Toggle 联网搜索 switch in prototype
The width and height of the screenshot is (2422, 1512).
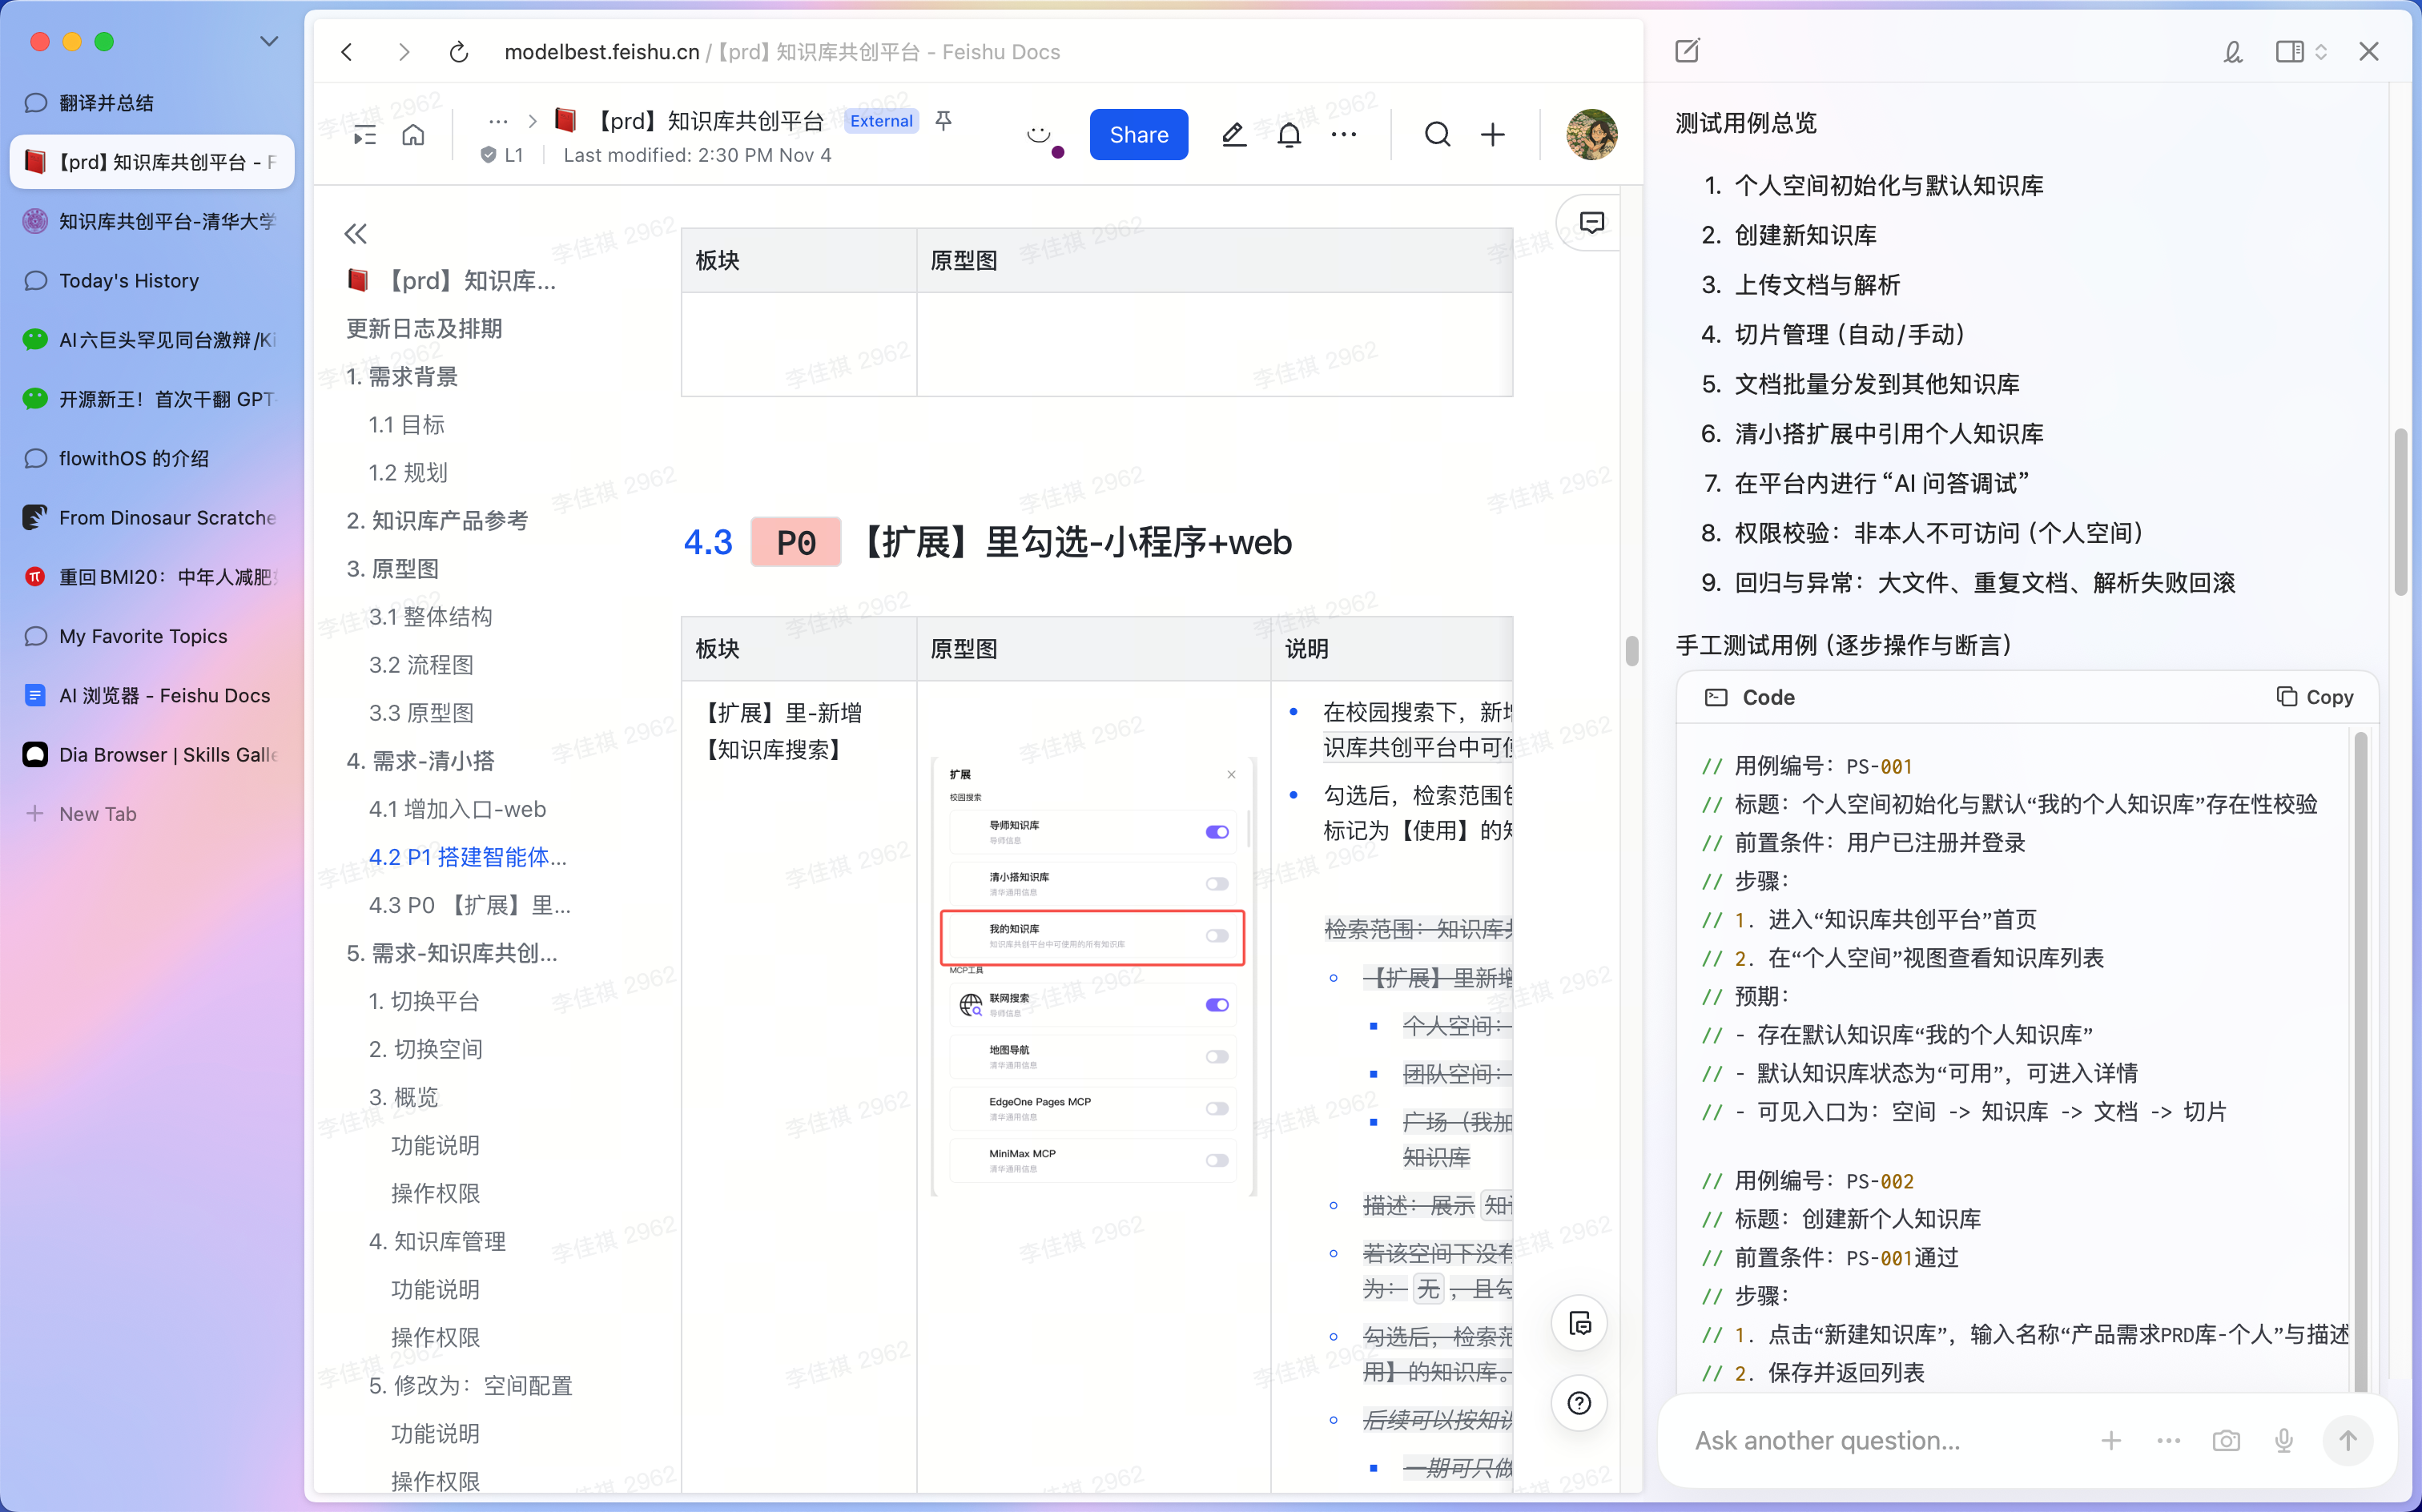[1216, 1005]
